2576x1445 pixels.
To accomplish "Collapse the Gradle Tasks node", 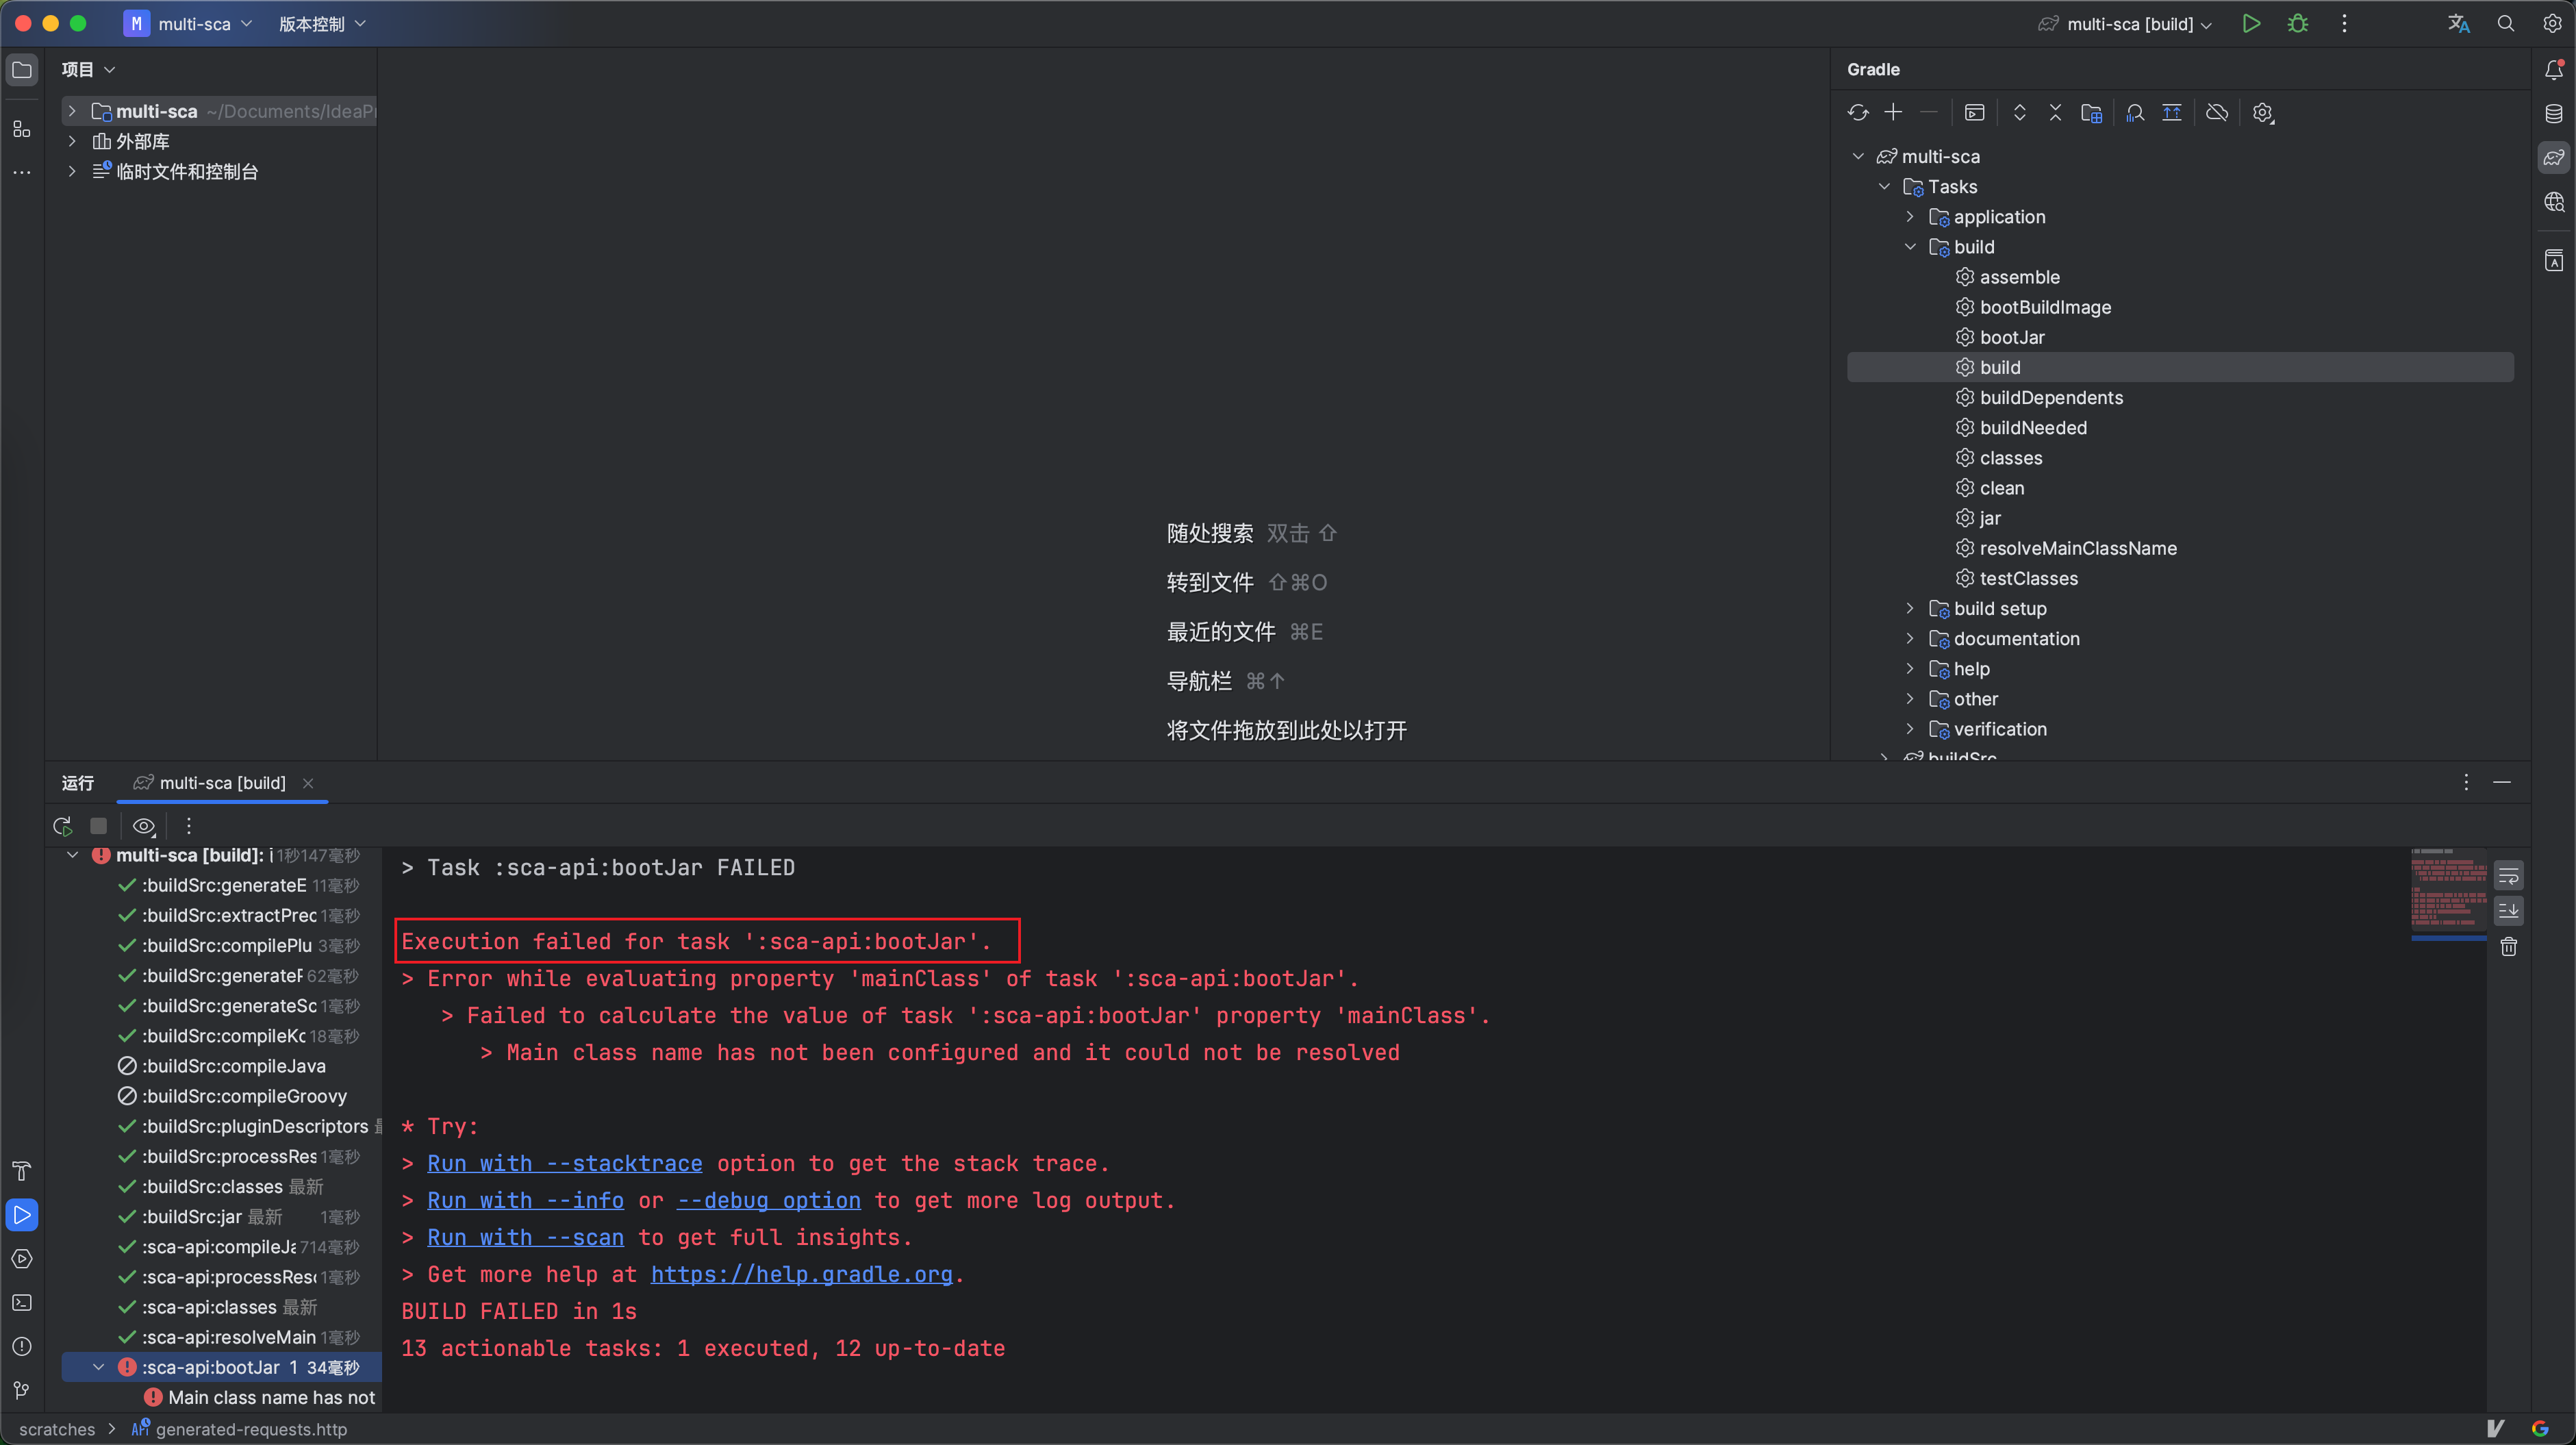I will click(x=1884, y=187).
